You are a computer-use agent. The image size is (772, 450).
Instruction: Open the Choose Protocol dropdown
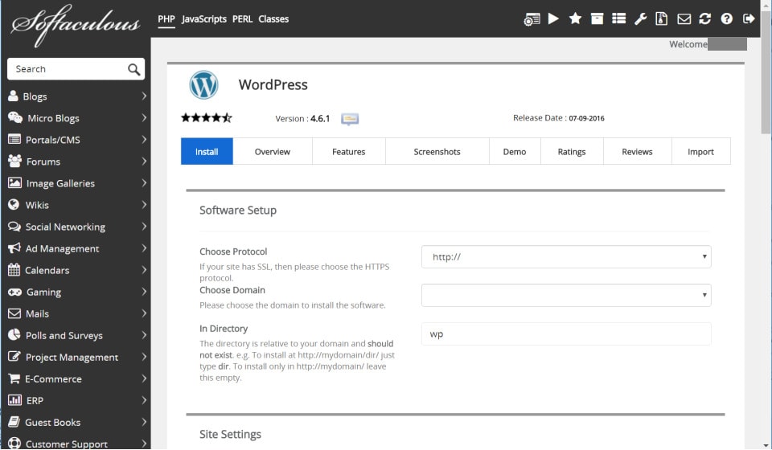click(x=566, y=256)
